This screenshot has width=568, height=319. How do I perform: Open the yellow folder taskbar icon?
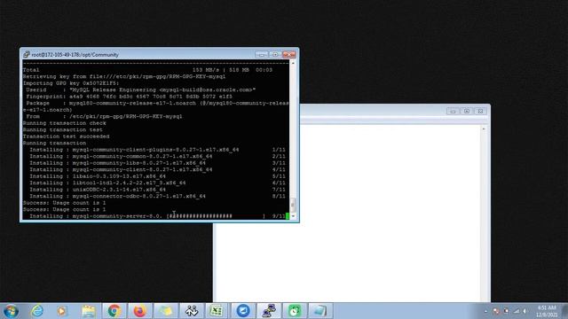pyautogui.click(x=166, y=311)
